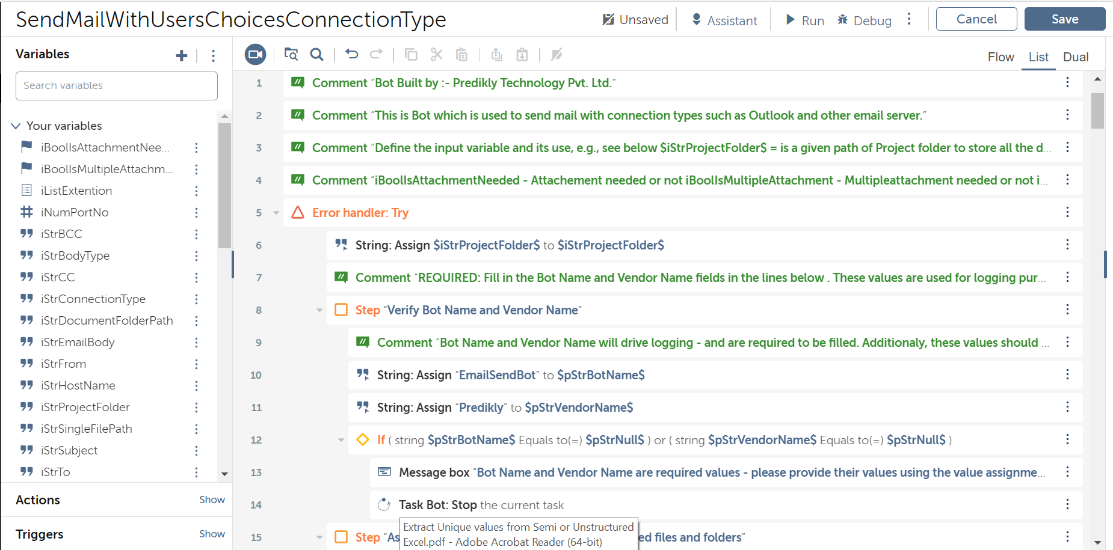Click the Unsaved status indicator
This screenshot has height=550, width=1113.
click(x=635, y=20)
